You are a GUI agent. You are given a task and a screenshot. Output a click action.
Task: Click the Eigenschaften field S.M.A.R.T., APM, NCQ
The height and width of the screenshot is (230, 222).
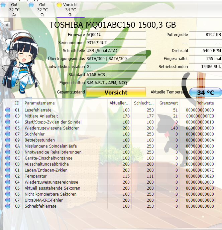[x=154, y=83]
